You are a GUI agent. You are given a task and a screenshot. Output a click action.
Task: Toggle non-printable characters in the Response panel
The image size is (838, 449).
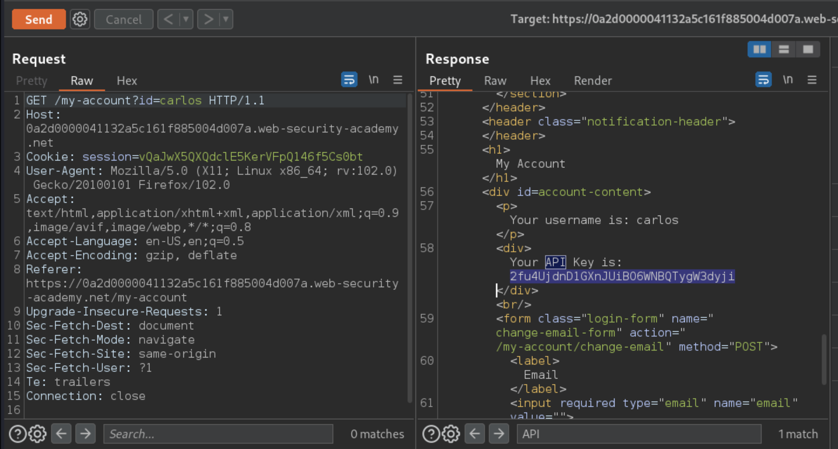(788, 80)
